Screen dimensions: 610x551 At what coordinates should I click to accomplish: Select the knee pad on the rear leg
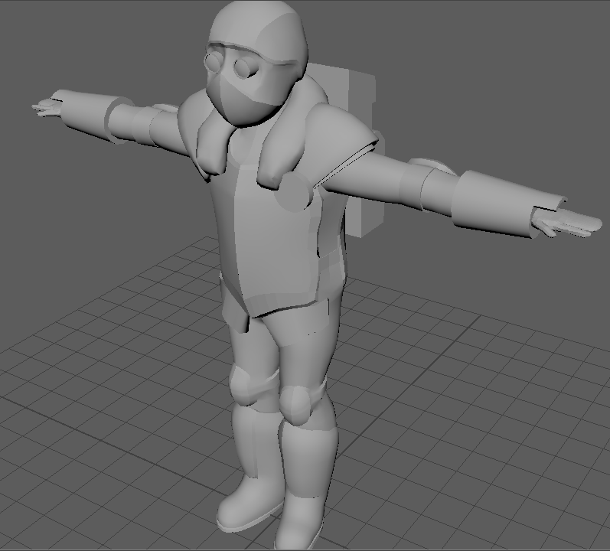pyautogui.click(x=242, y=386)
